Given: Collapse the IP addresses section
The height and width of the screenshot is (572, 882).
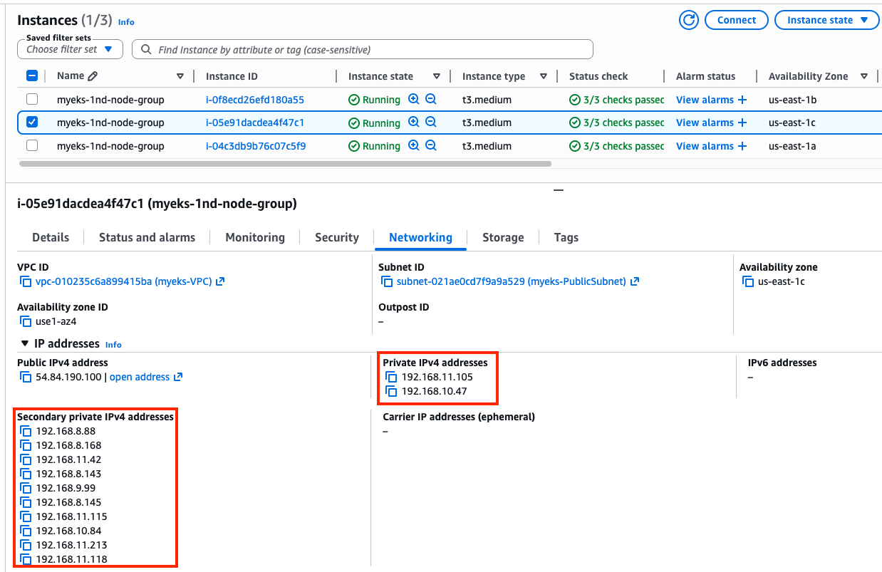Looking at the screenshot, I should pyautogui.click(x=25, y=344).
